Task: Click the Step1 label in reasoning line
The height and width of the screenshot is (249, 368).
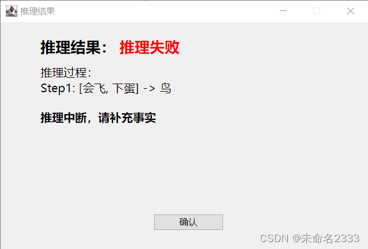Action: coord(58,88)
